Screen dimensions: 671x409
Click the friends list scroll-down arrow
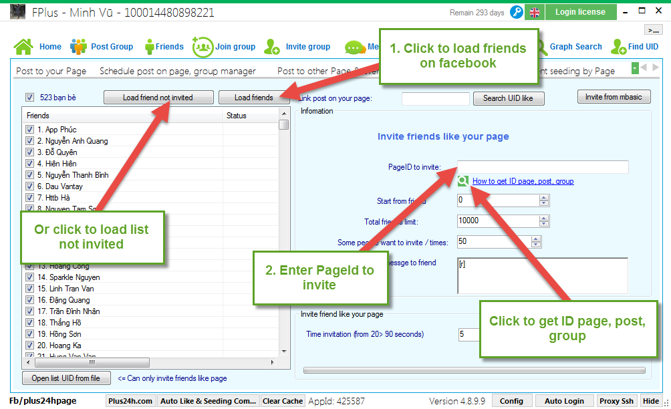tap(284, 352)
